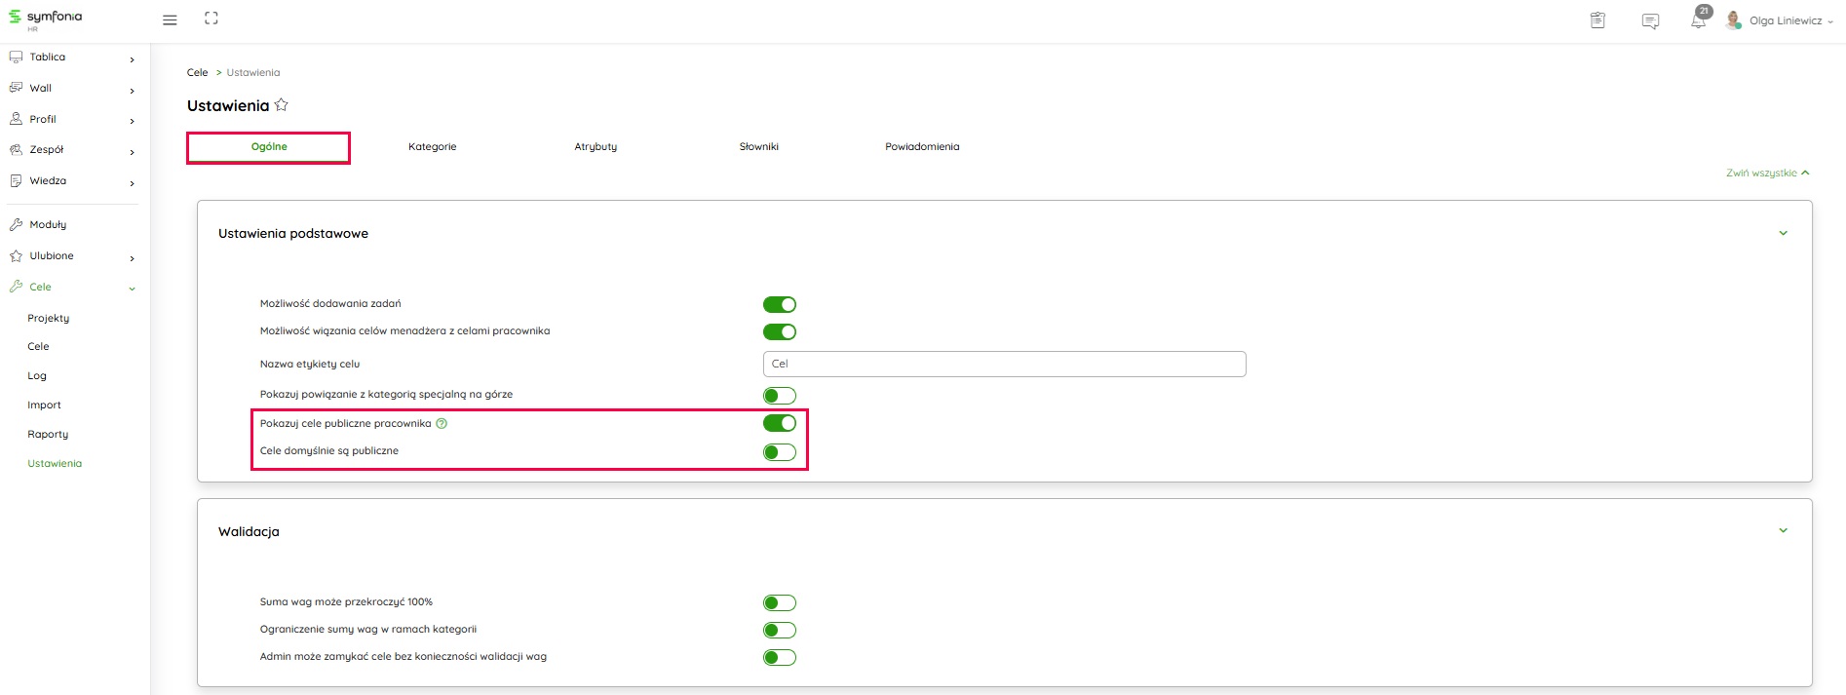The image size is (1846, 695).
Task: Click the hamburger menu icon
Action: pos(170,20)
